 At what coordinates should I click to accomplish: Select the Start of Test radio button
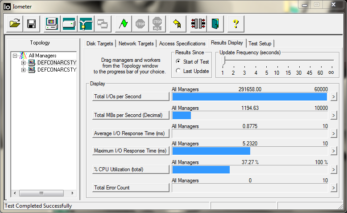[x=178, y=62]
